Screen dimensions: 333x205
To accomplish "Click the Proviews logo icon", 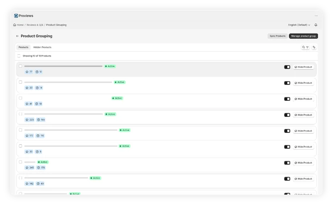I will [x=16, y=16].
